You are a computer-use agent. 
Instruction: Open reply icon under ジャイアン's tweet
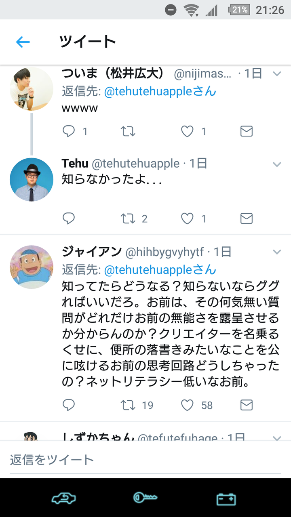pyautogui.click(x=69, y=405)
